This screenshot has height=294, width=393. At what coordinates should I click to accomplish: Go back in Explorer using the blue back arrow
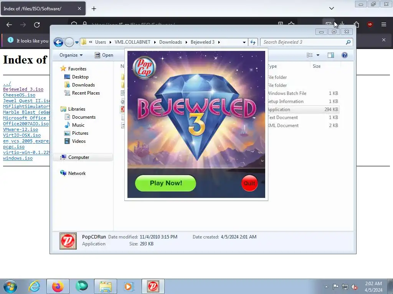(x=58, y=42)
